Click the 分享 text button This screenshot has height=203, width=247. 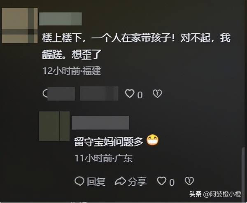[137, 182]
